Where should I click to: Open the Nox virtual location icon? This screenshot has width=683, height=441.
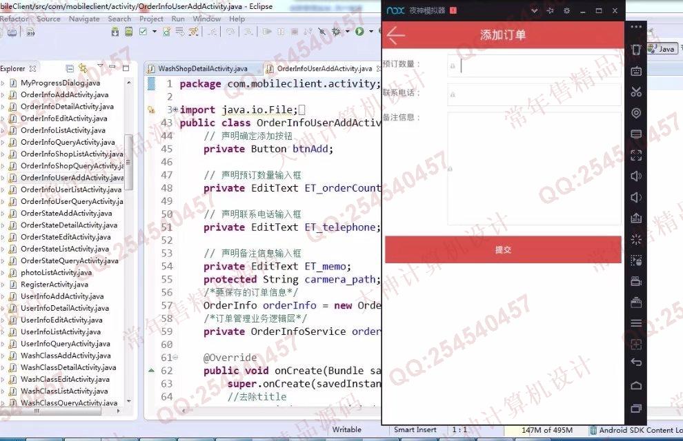pos(636,113)
